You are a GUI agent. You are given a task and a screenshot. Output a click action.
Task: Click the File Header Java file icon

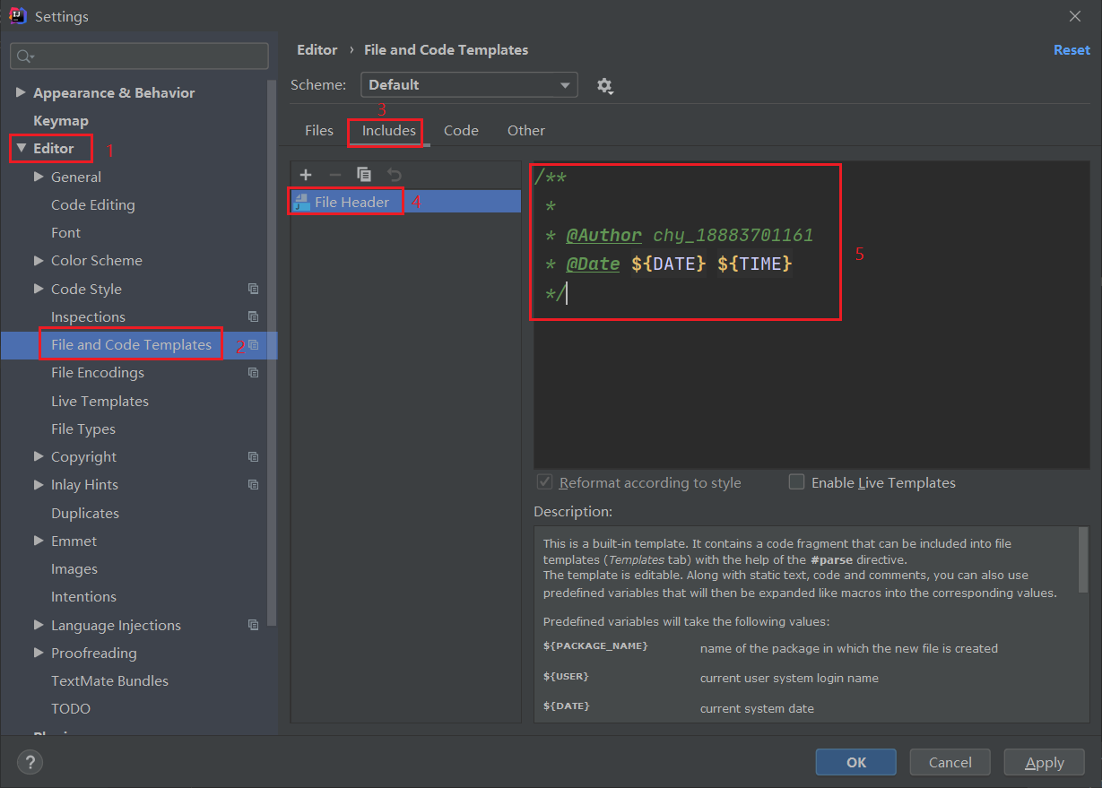tap(302, 202)
